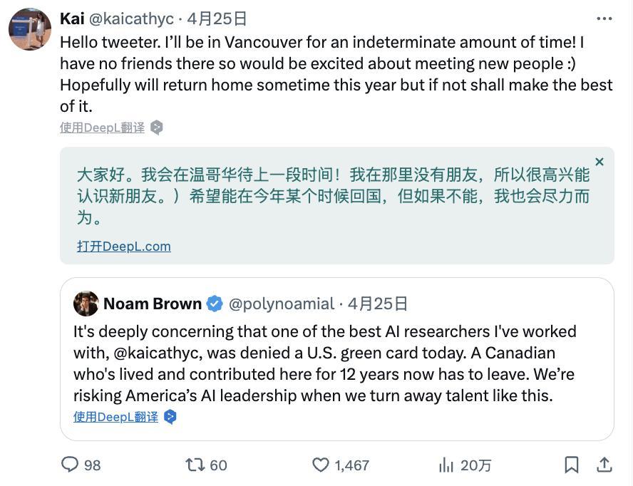Click the reply speech bubble icon

point(70,464)
